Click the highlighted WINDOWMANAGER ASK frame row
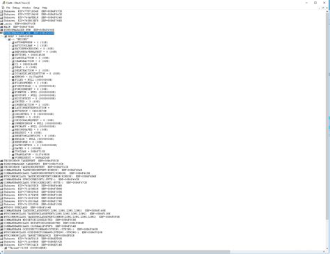This screenshot has height=254, width=330. 29,33
